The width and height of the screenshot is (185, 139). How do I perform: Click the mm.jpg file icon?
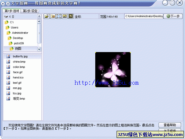pos(8,88)
